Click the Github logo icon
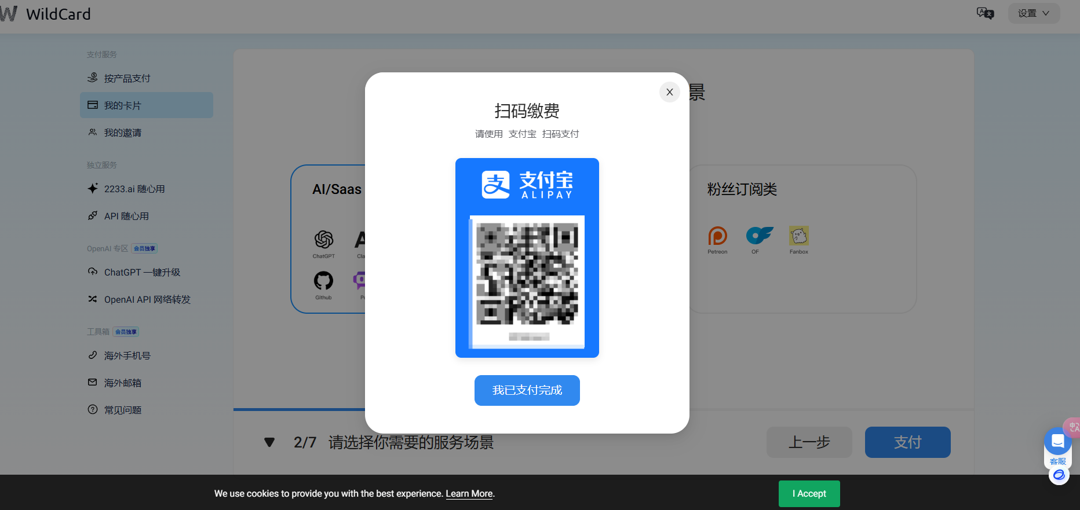This screenshot has width=1080, height=510. pyautogui.click(x=323, y=281)
